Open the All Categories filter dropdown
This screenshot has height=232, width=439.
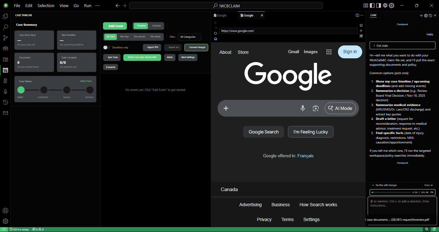(x=189, y=37)
